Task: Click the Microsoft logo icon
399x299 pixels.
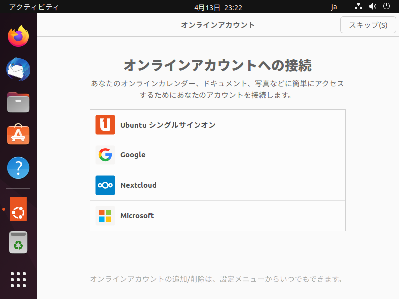Action: [x=105, y=216]
